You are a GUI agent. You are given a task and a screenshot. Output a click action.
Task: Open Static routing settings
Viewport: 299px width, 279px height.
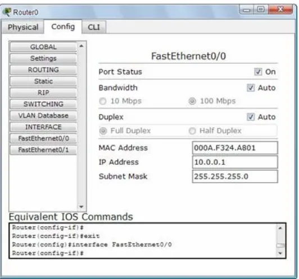(x=43, y=82)
